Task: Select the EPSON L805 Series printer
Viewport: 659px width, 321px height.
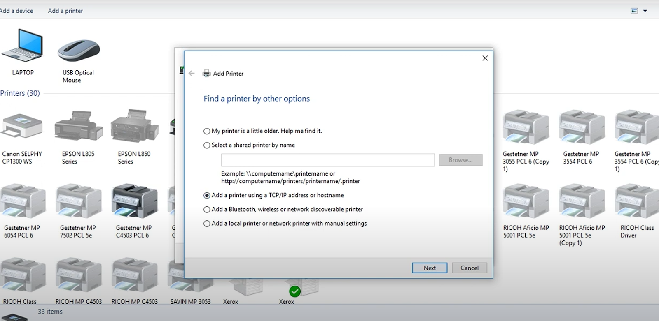Action: point(78,127)
